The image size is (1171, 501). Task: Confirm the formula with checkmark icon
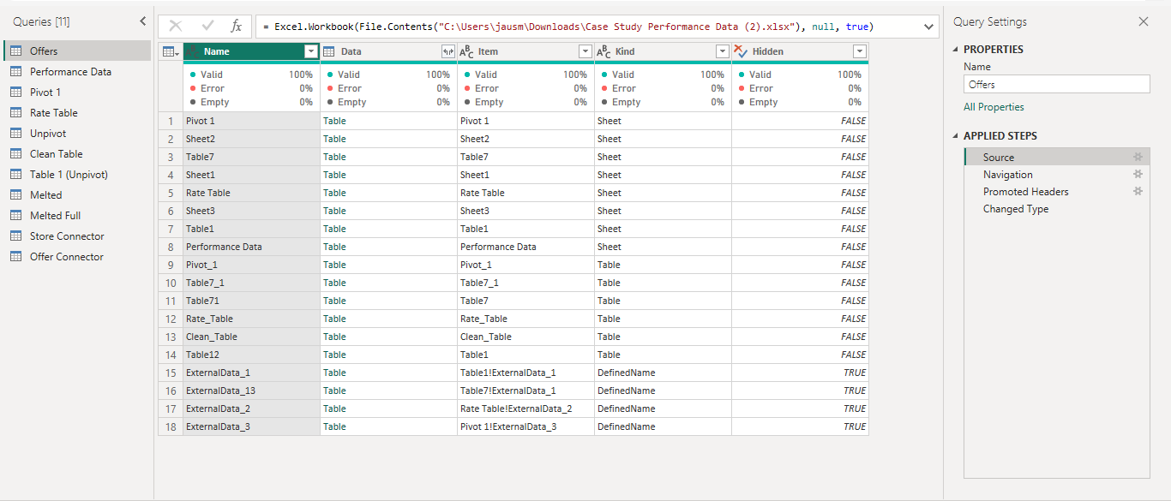(207, 27)
